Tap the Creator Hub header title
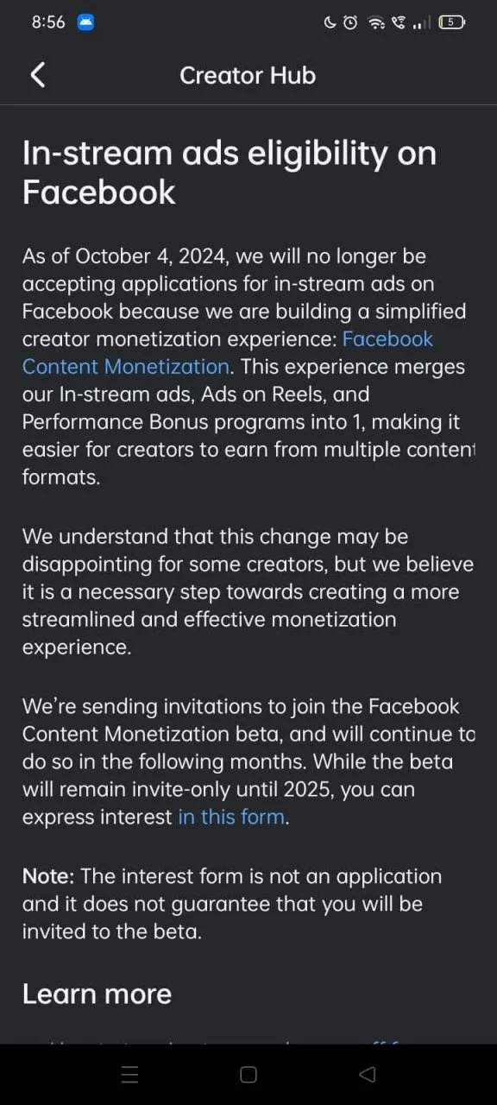Viewport: 497px width, 1105px height. (248, 75)
